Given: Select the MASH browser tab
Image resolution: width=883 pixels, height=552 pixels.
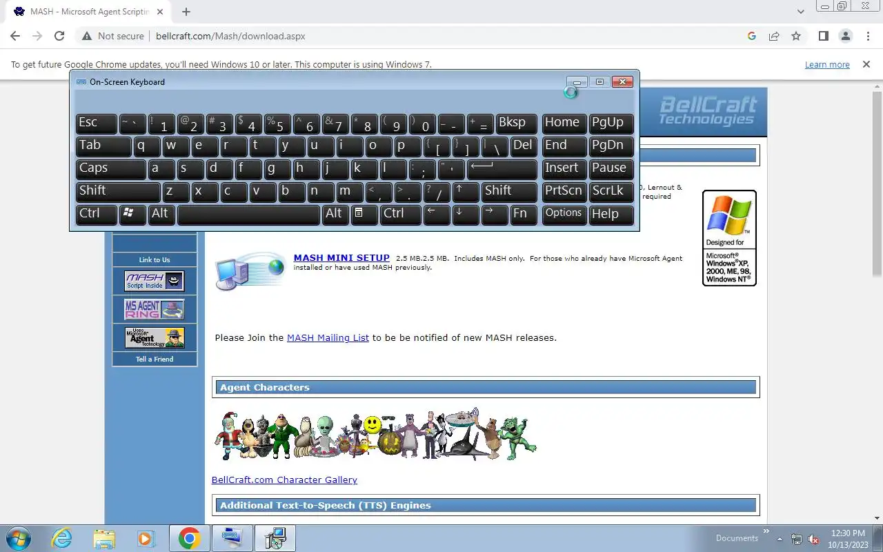Looking at the screenshot, I should [88, 12].
